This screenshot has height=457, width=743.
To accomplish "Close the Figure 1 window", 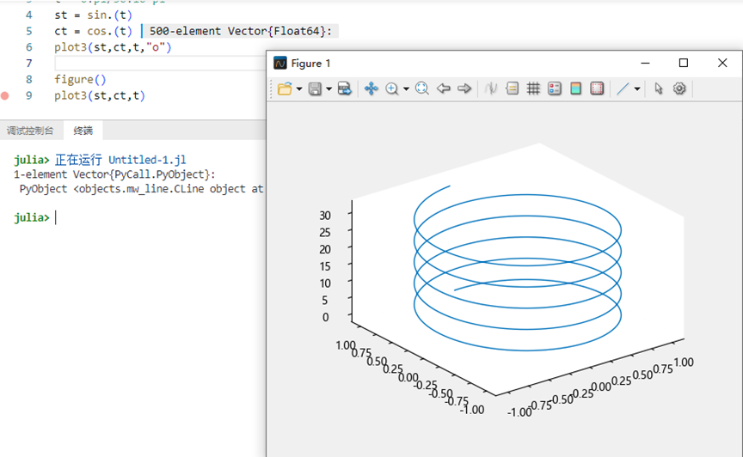I will coord(722,63).
